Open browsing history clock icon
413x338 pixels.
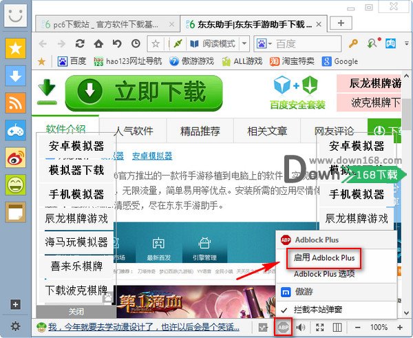(x=136, y=43)
